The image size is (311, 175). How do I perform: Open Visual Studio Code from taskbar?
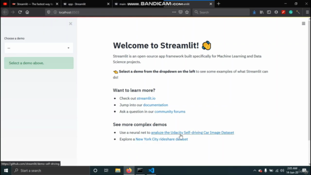click(x=151, y=171)
